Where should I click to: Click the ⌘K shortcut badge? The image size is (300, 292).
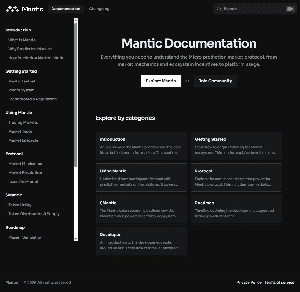(290, 9)
